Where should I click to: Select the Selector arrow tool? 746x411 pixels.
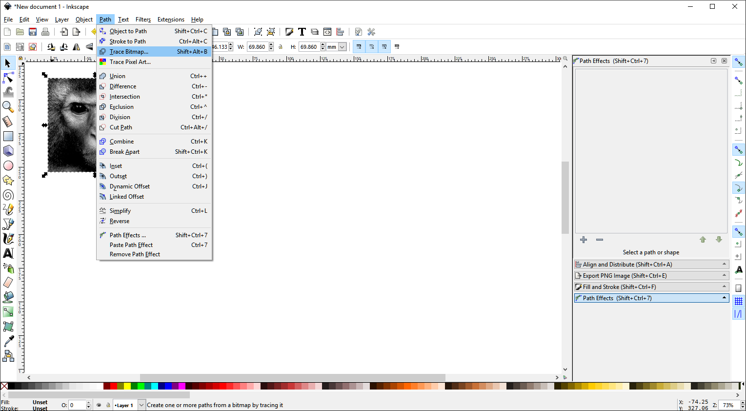8,63
